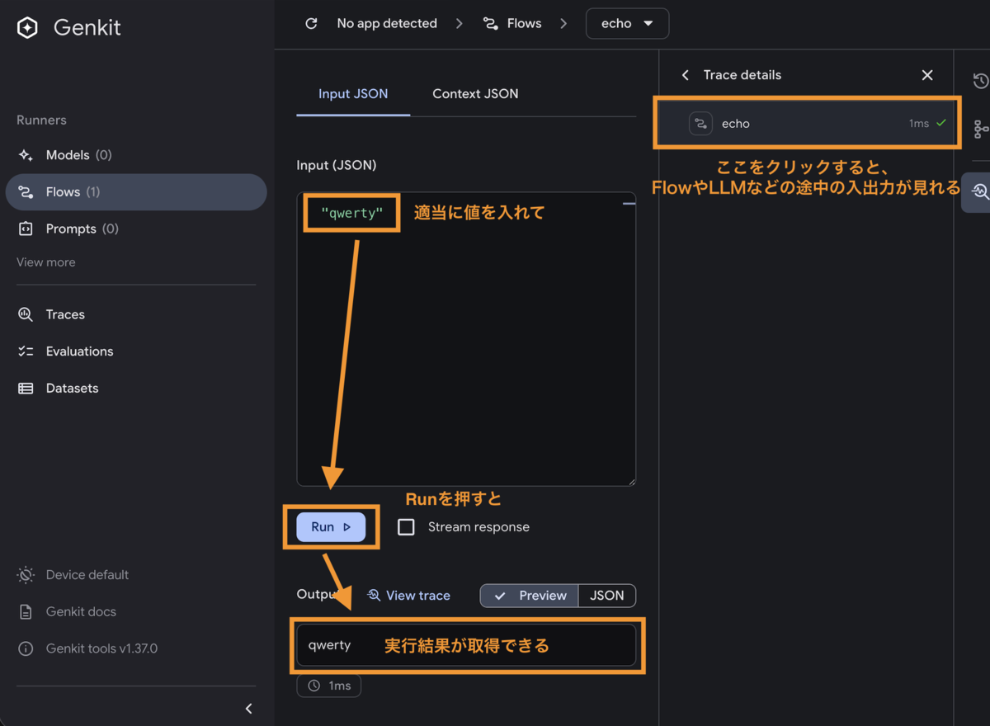
Task: Enable the Stream response checkbox
Action: (x=406, y=527)
